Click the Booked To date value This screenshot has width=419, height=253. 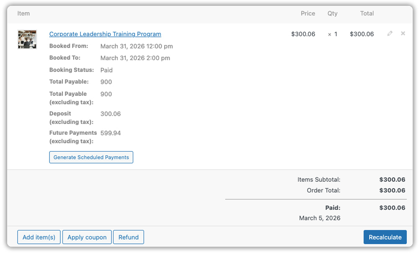pyautogui.click(x=135, y=58)
